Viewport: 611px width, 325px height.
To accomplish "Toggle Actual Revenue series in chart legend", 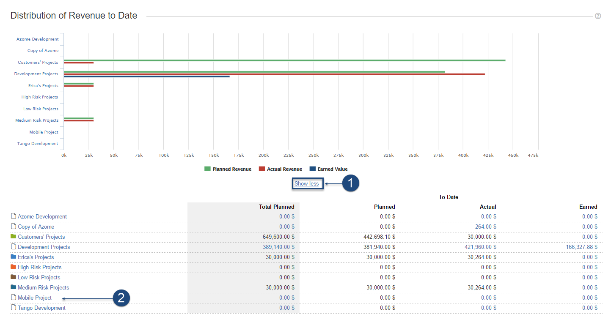I will (x=280, y=169).
